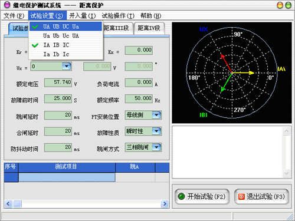Click the orange title bar window button
Viewport: 295px width, 221px height.
pos(280,5)
